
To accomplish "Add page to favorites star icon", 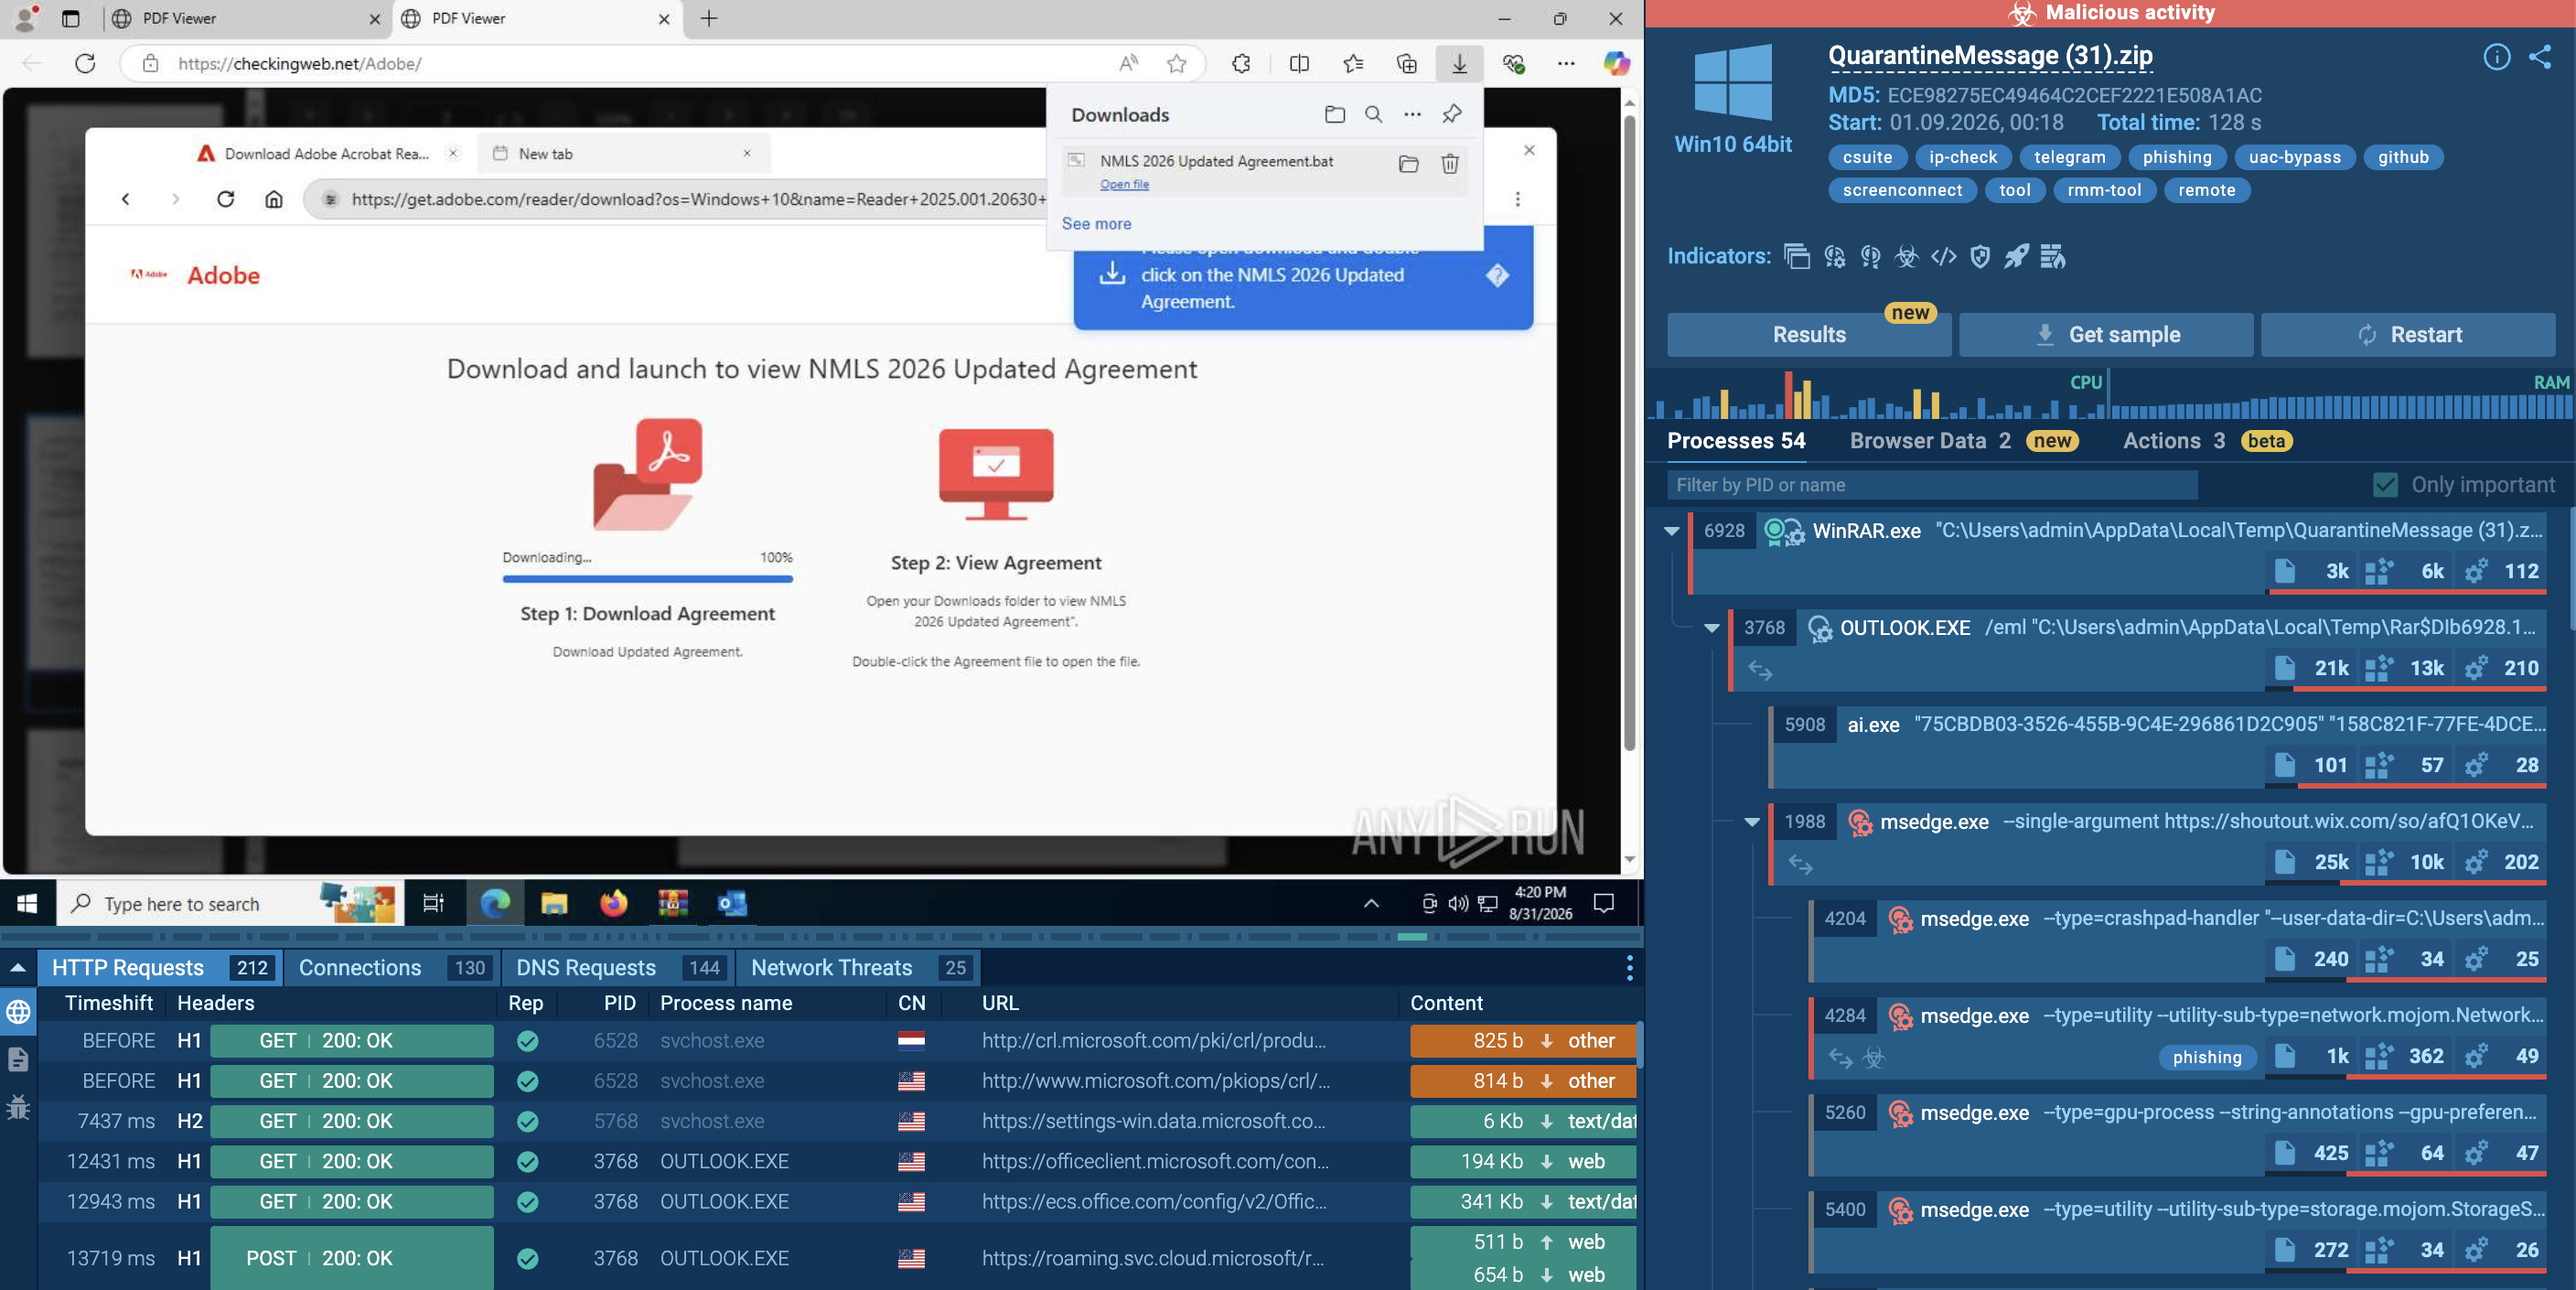I will [1176, 63].
